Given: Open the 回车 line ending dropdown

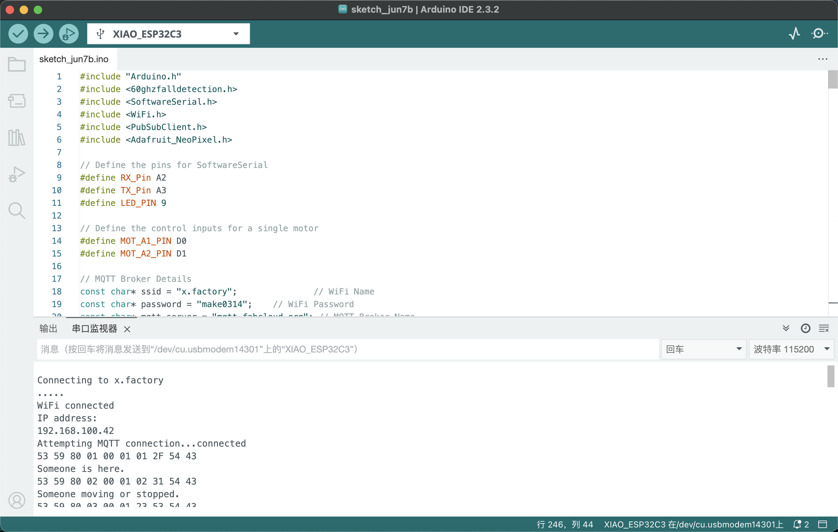Looking at the screenshot, I should coord(703,349).
